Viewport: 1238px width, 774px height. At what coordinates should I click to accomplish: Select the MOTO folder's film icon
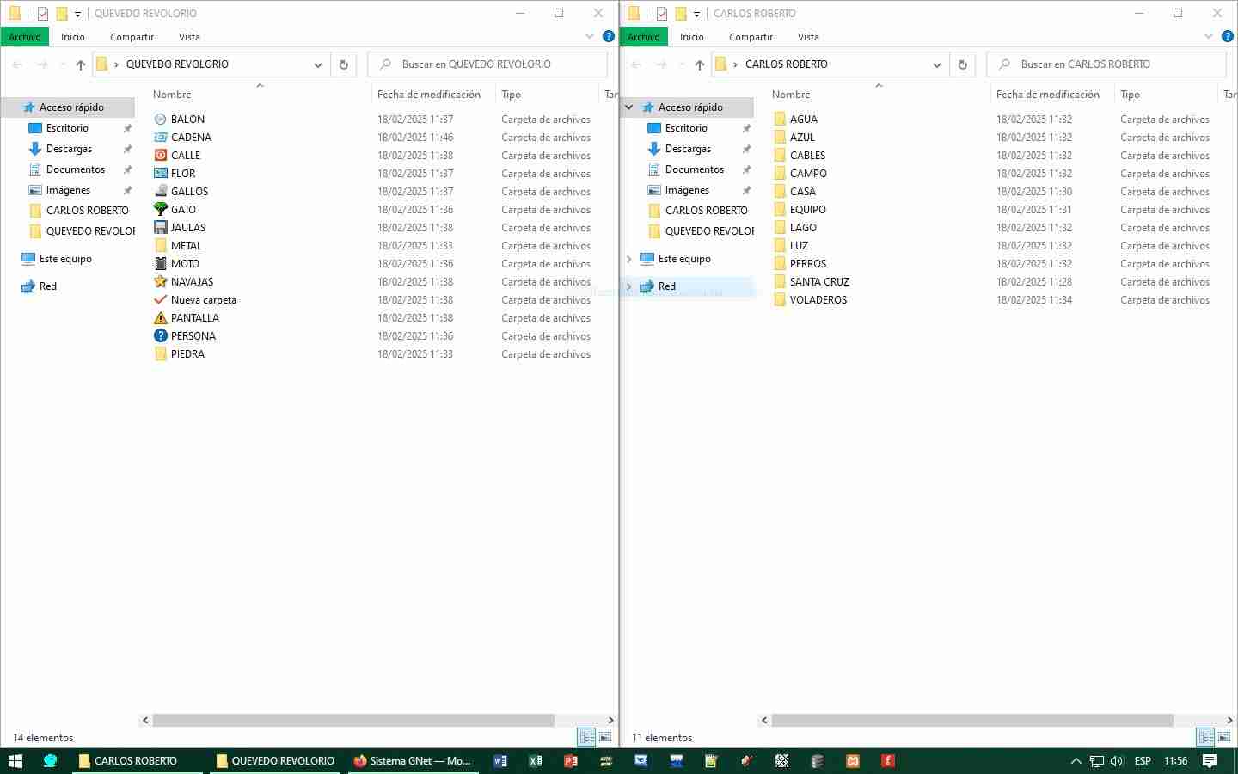pos(160,264)
